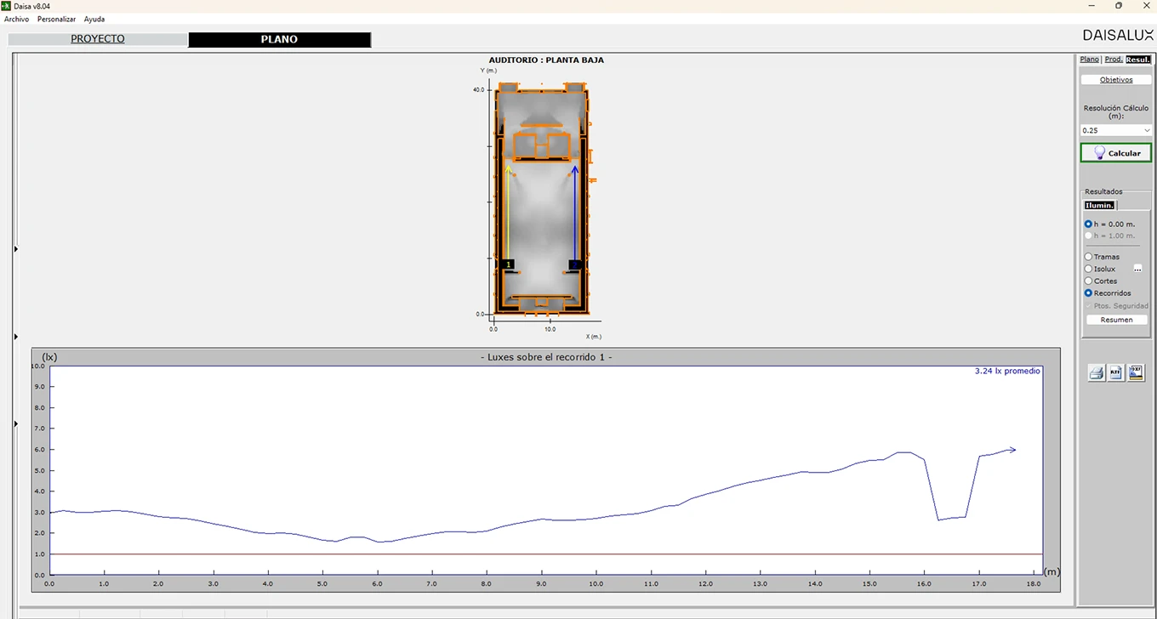
Task: Click the blue route marker on the plan
Action: [576, 265]
